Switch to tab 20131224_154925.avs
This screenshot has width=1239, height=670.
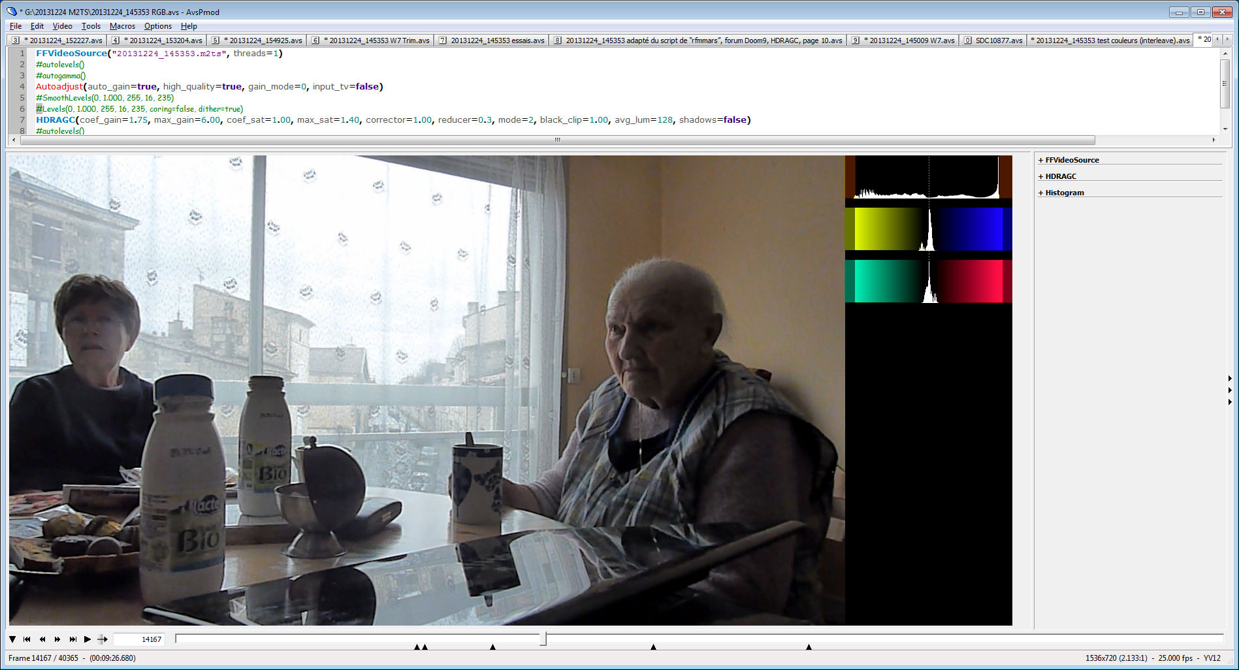(x=257, y=40)
